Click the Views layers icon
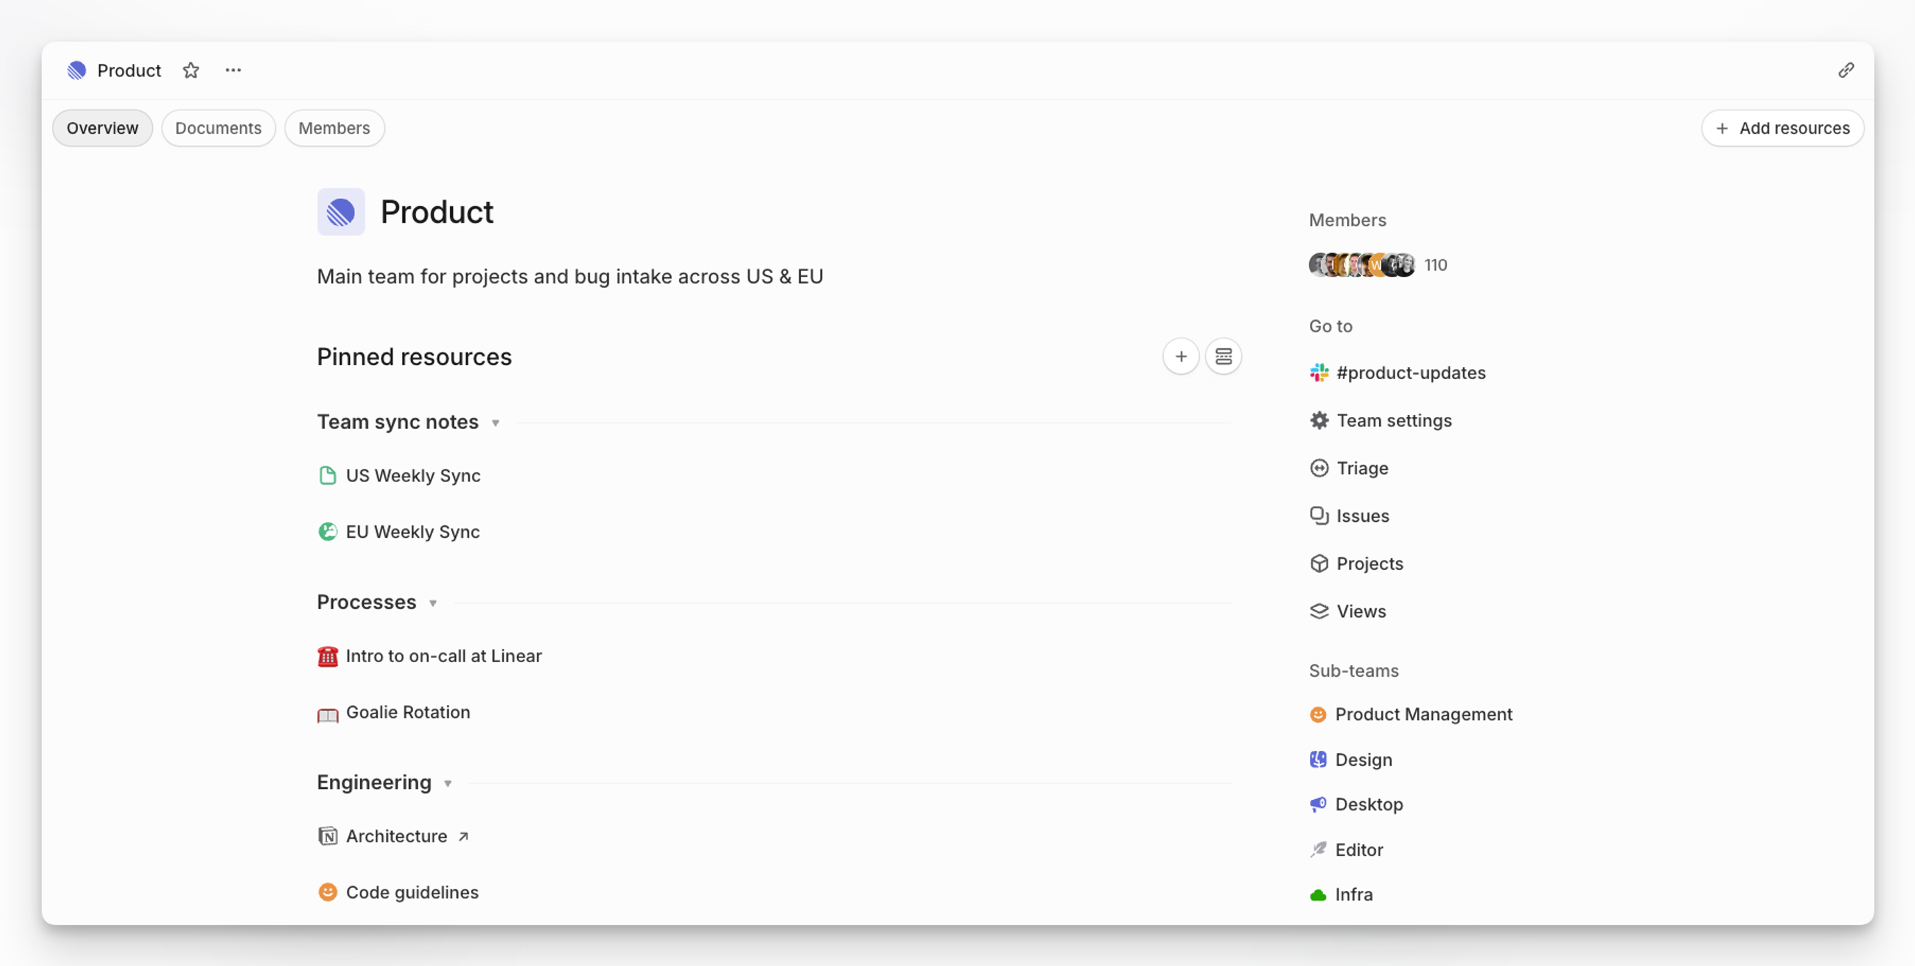Image resolution: width=1915 pixels, height=966 pixels. (x=1319, y=611)
